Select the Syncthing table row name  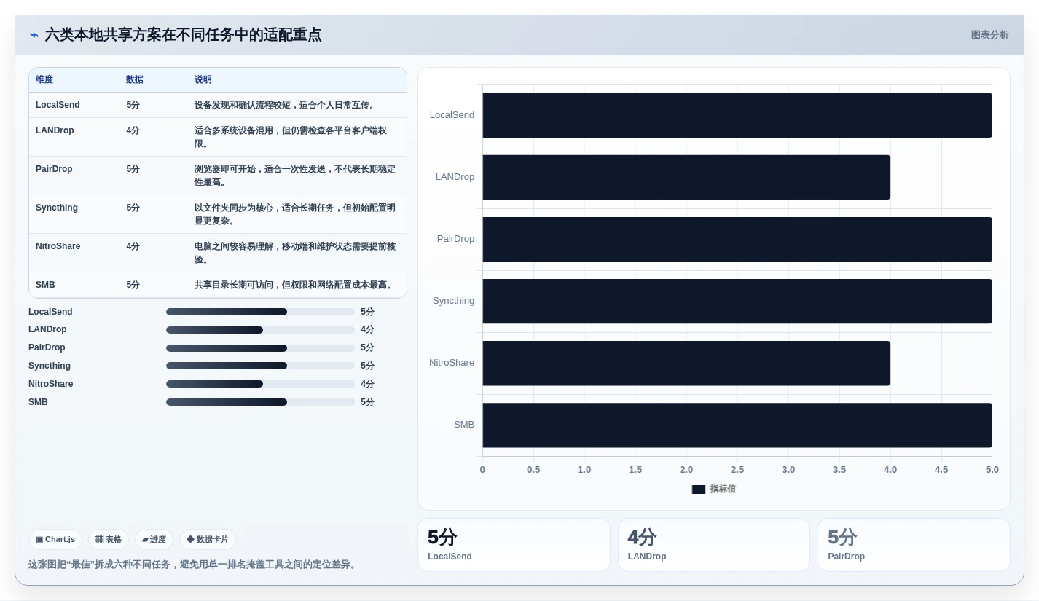[x=57, y=208]
